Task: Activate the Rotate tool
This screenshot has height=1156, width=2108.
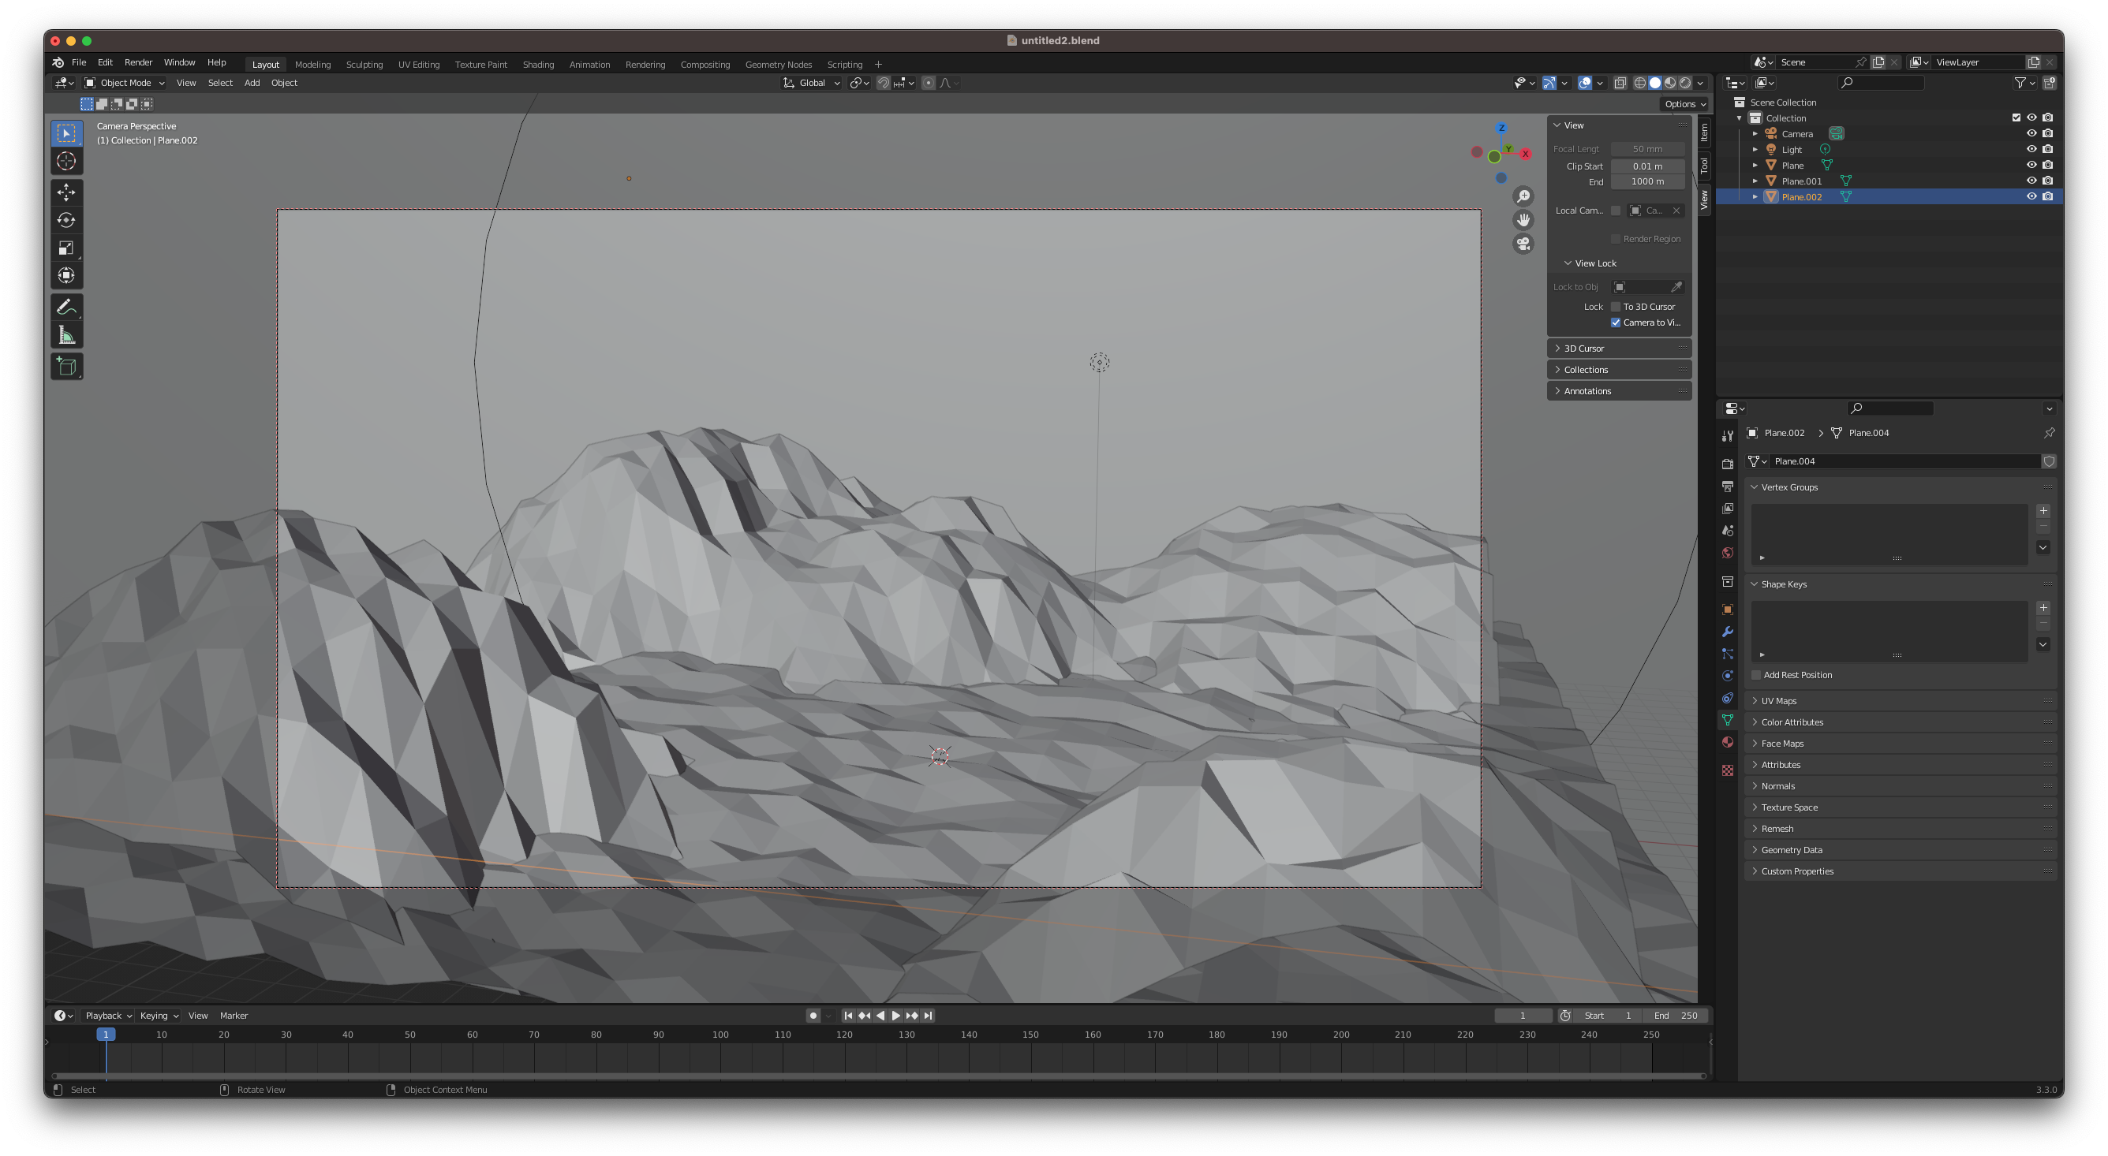Action: 66,220
